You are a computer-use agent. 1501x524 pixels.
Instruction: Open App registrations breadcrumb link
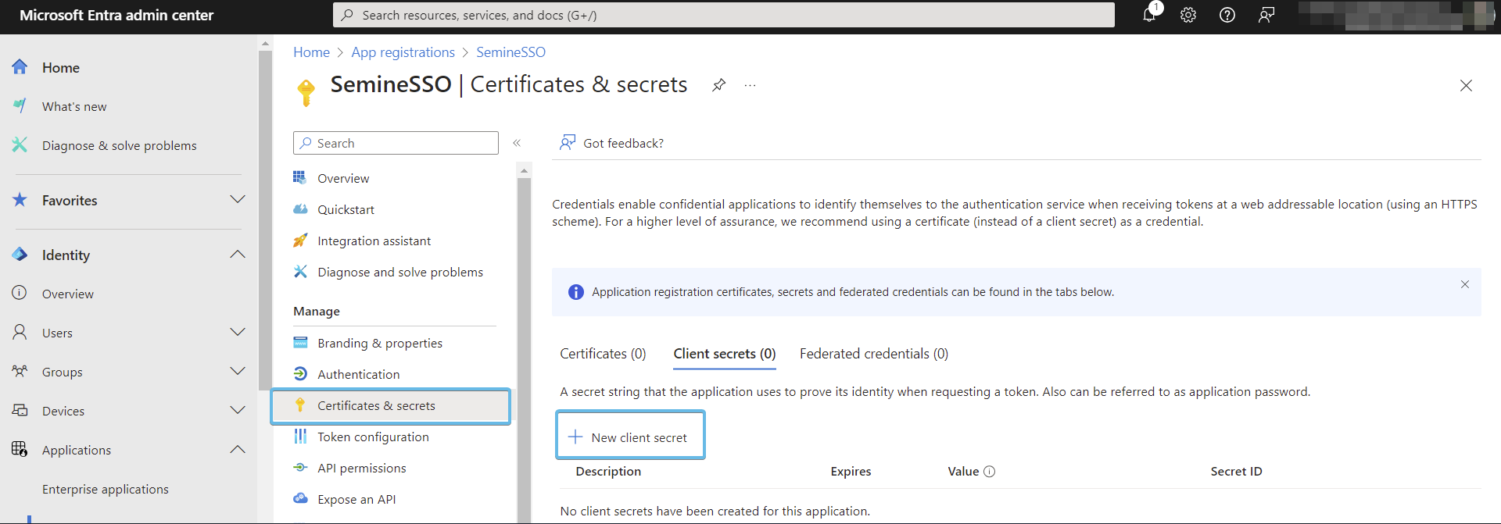[x=403, y=52]
